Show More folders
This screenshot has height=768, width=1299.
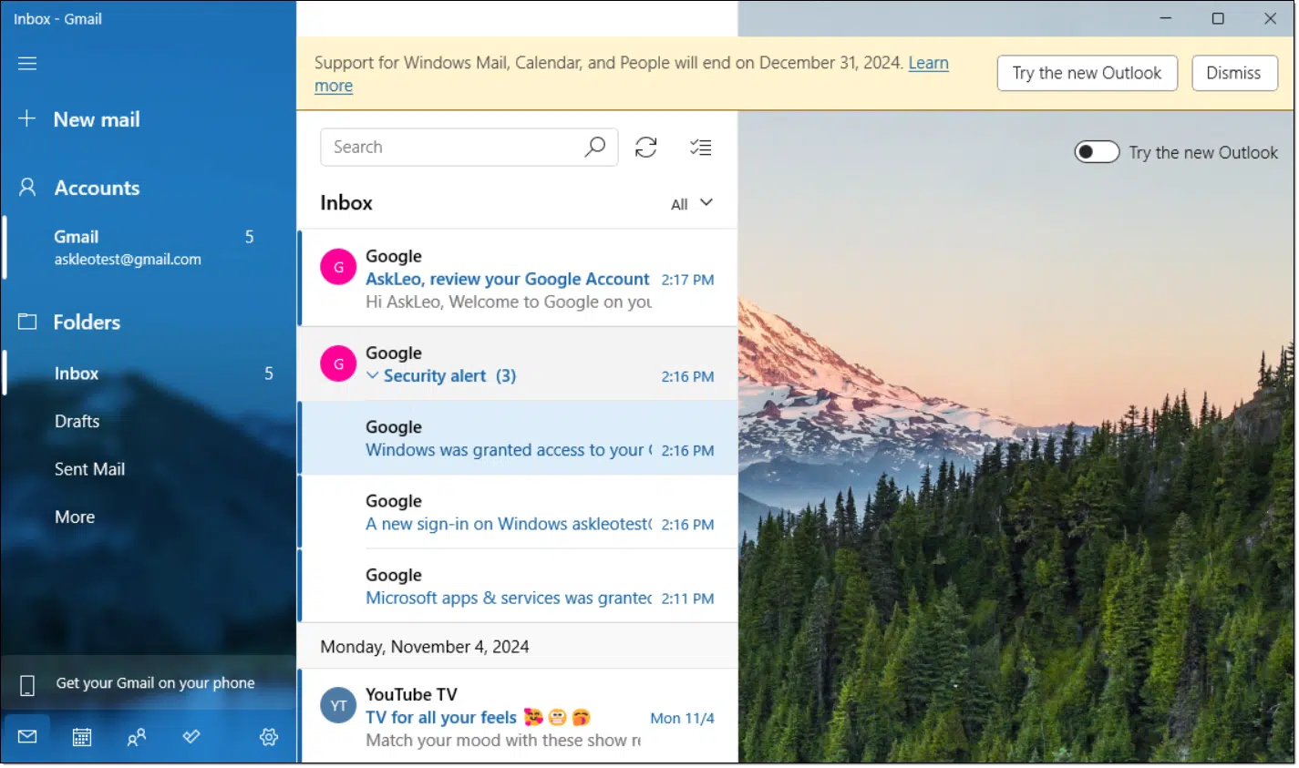click(x=149, y=517)
